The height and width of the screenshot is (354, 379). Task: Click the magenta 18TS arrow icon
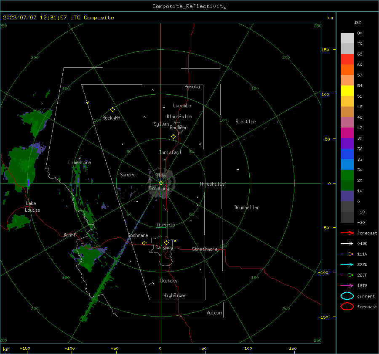[x=347, y=286]
